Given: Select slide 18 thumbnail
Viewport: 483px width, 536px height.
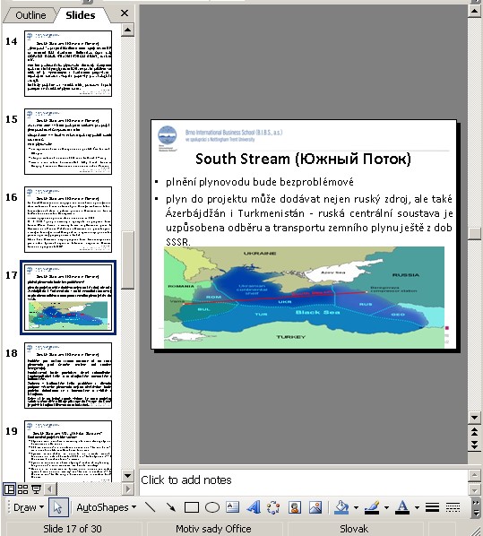Looking at the screenshot, I should [x=68, y=376].
